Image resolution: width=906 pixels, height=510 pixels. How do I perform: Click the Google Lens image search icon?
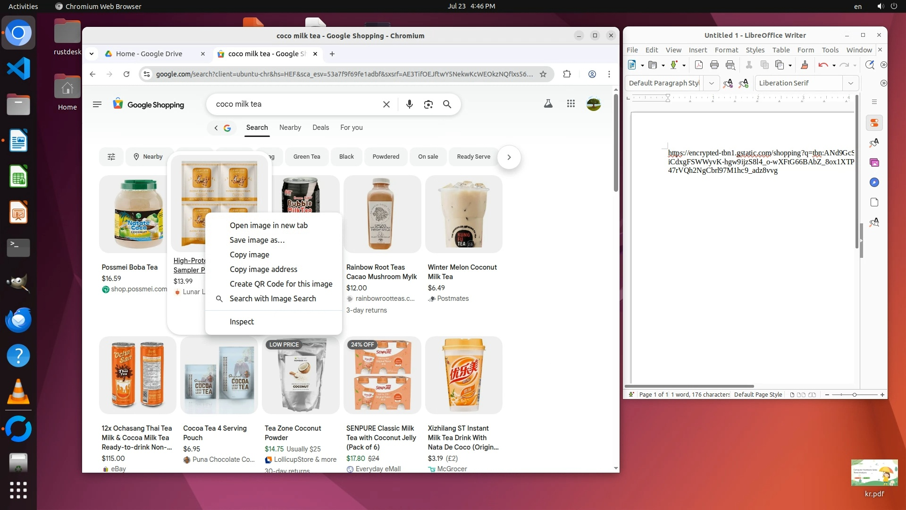(x=428, y=104)
